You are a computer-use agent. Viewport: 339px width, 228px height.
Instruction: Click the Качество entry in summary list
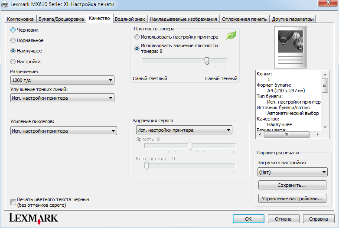pos(268,119)
